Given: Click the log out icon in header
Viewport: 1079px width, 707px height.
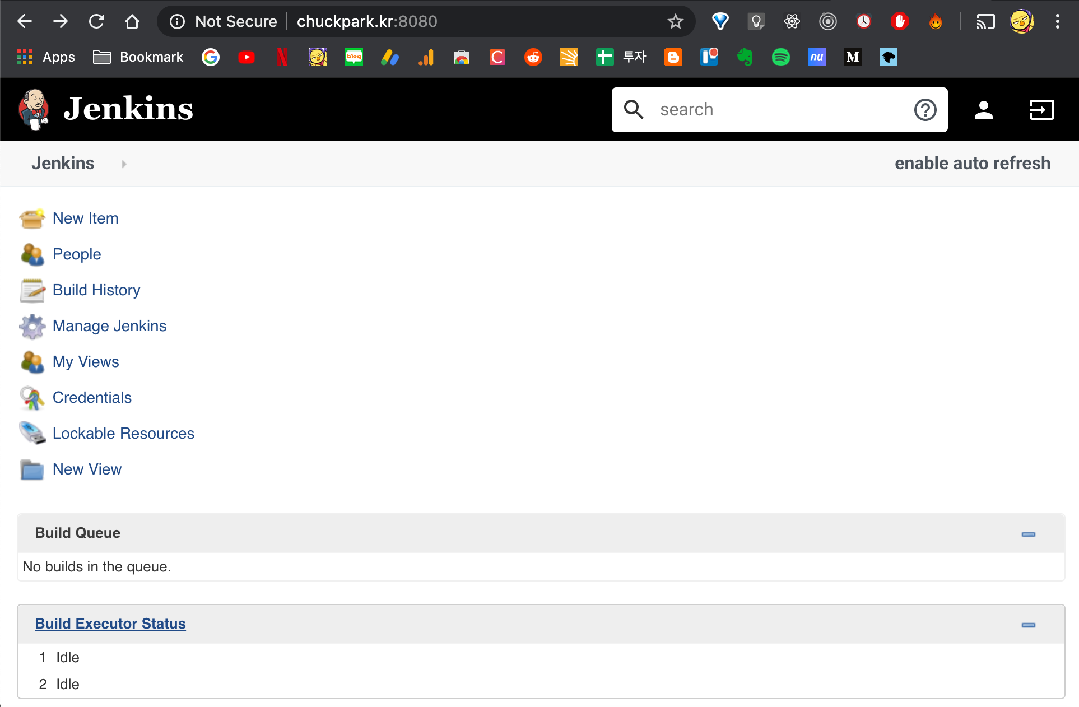Looking at the screenshot, I should [x=1041, y=110].
